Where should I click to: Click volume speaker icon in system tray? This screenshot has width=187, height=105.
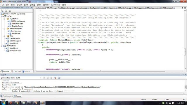[167, 103]
